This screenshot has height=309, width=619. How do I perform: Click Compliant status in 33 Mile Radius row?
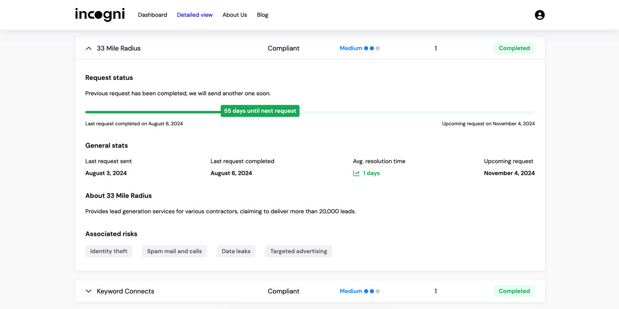click(x=283, y=48)
